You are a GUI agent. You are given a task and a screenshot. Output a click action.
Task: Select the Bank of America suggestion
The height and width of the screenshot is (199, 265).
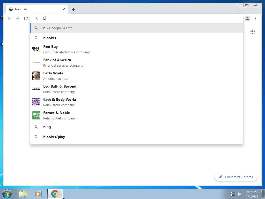137,63
